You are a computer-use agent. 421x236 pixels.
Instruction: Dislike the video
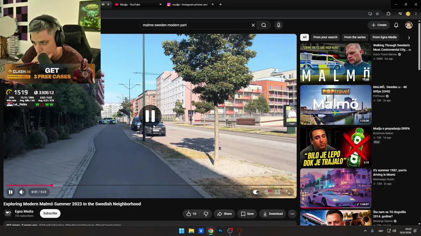coord(206,214)
